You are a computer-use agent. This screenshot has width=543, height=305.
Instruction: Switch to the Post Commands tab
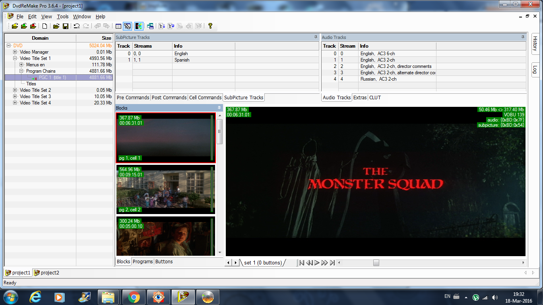click(169, 98)
